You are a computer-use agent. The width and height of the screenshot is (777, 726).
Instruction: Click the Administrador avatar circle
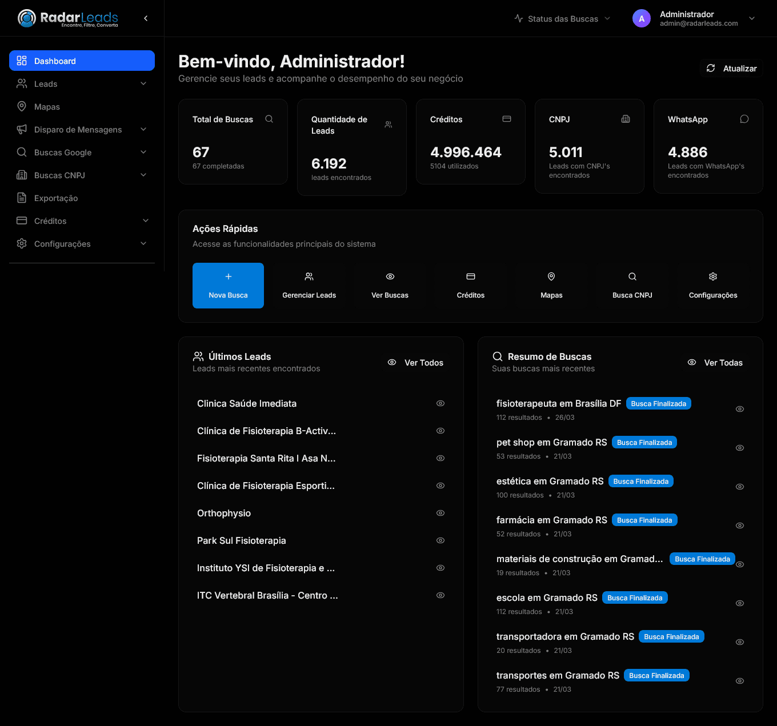pos(642,18)
